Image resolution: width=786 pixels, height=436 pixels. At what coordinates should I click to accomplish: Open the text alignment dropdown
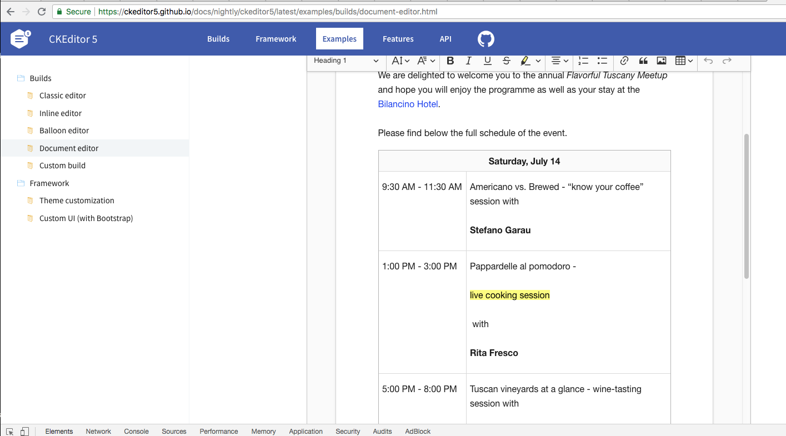click(558, 61)
